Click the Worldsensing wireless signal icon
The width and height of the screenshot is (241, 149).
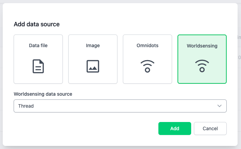tap(202, 66)
